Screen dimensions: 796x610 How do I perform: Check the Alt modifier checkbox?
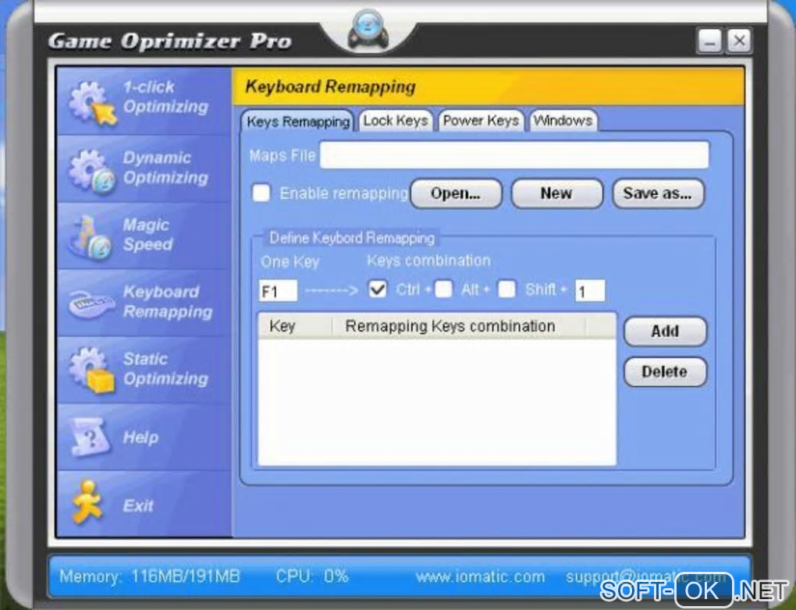(x=444, y=289)
